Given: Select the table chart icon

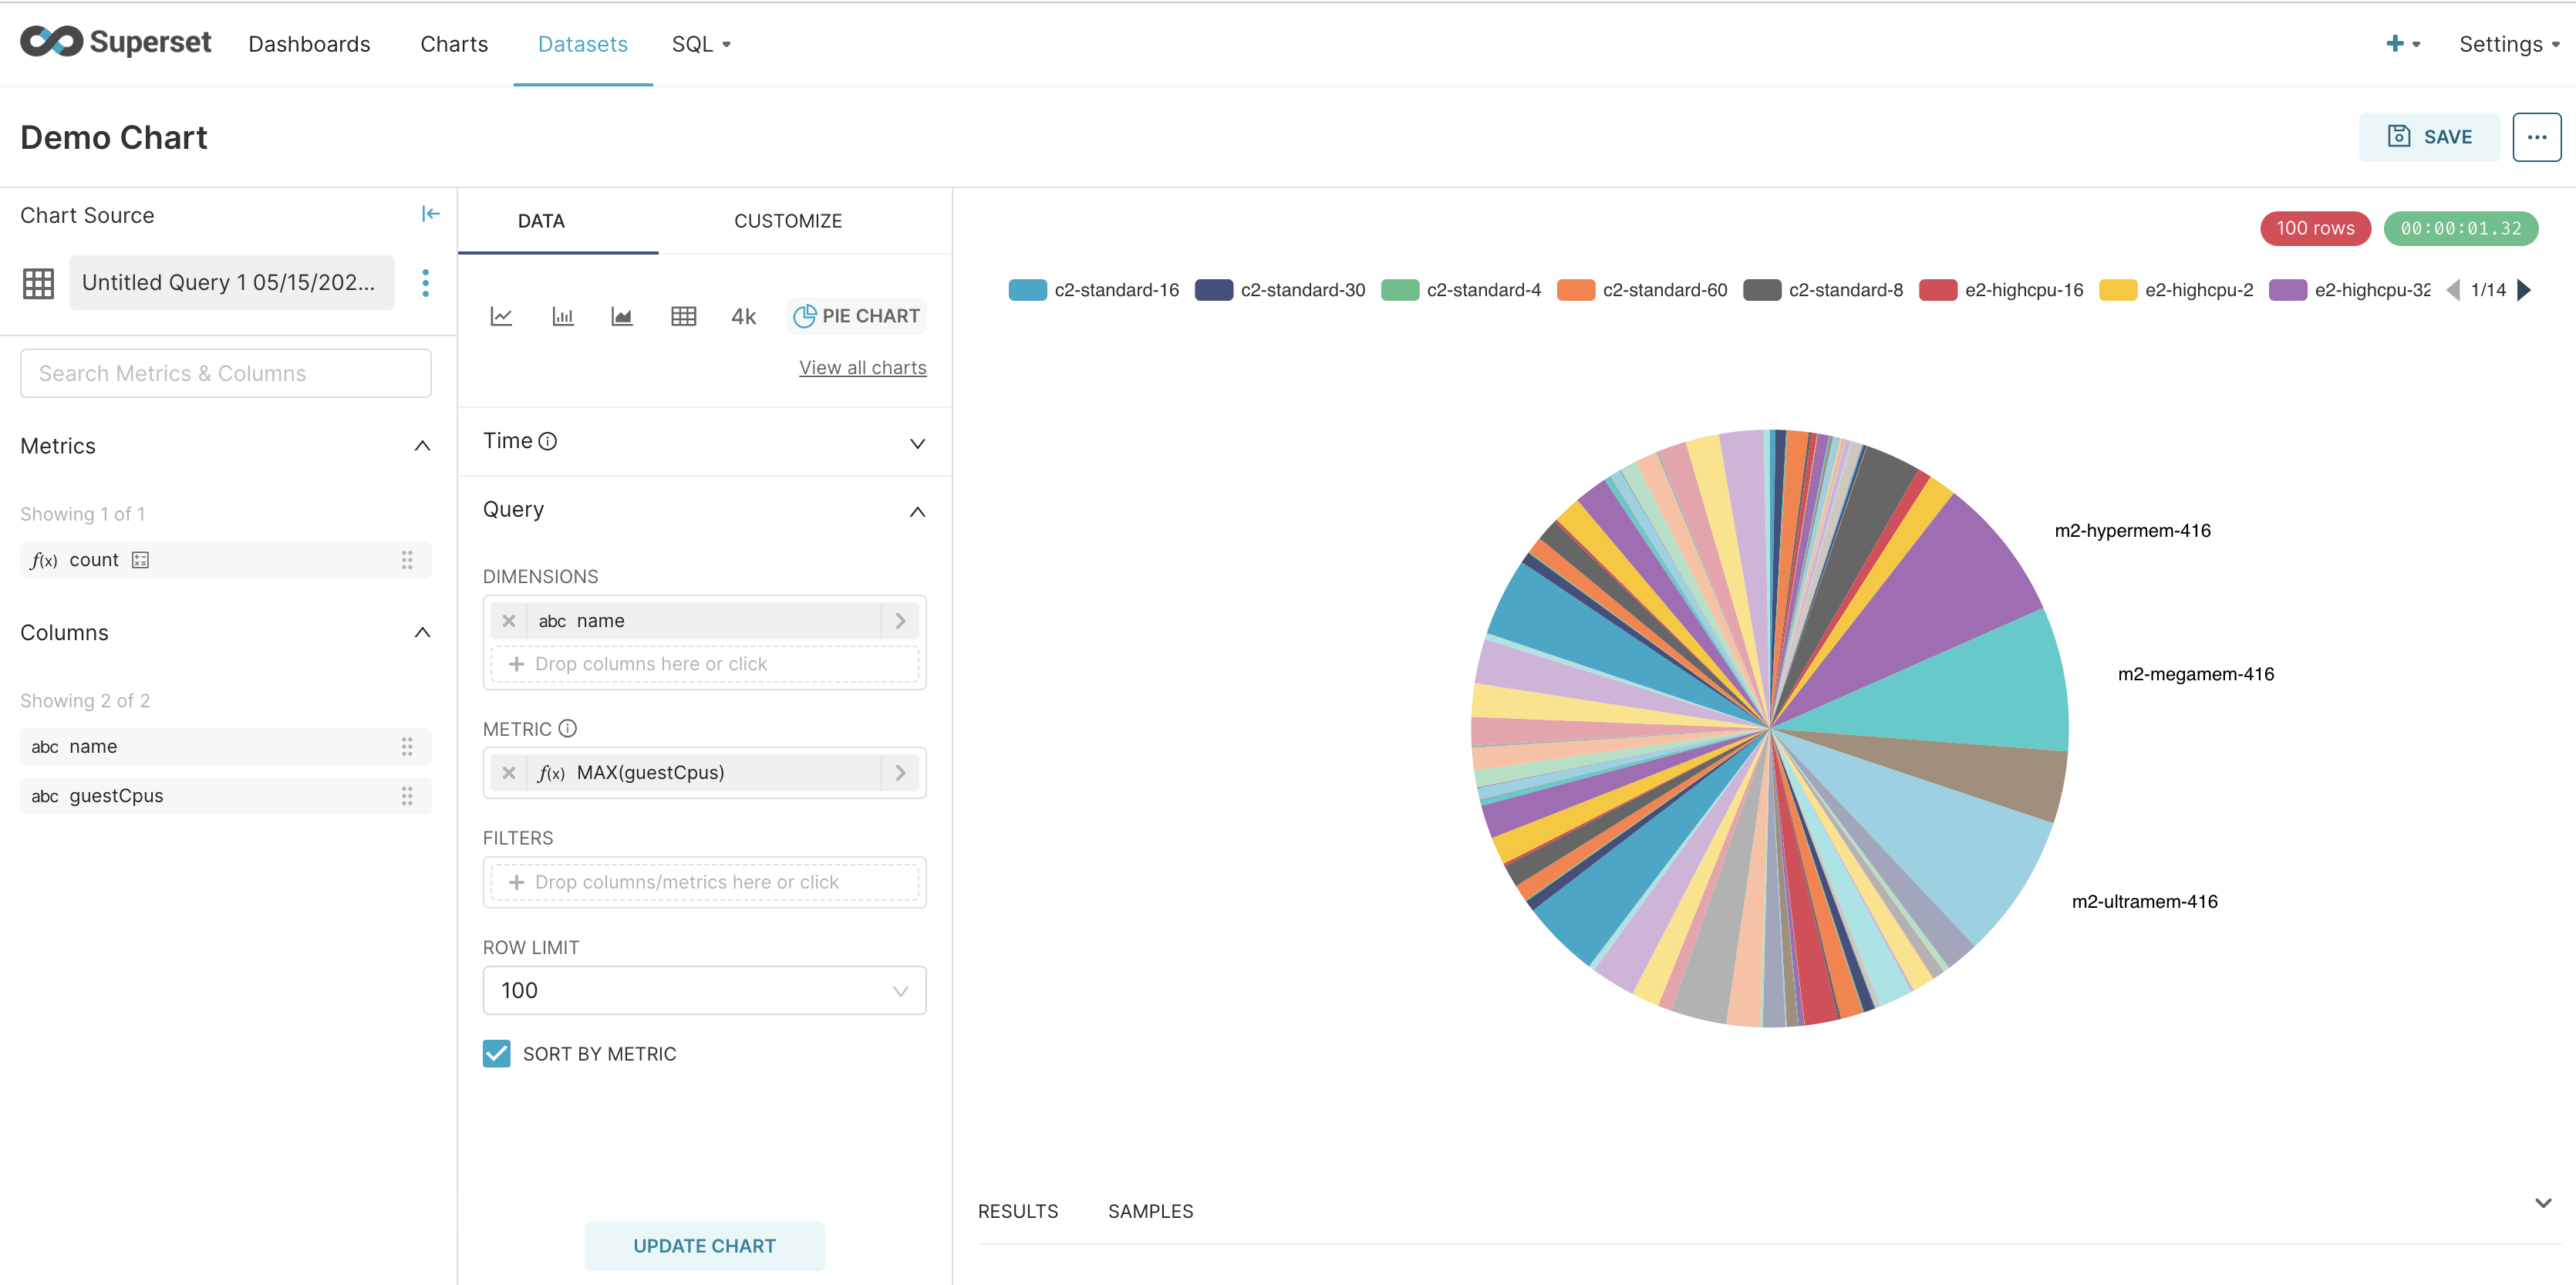Looking at the screenshot, I should click(683, 316).
